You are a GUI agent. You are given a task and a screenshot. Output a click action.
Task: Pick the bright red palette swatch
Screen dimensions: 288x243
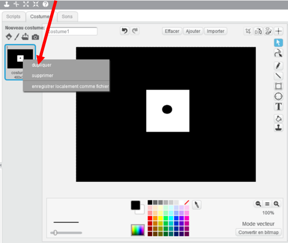(150, 218)
